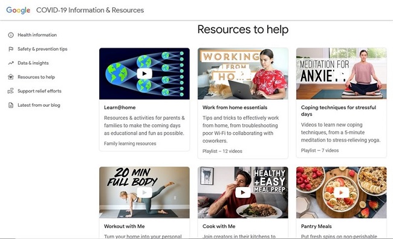393x239 pixels.
Task: Open Coping techniques for stressful days link
Action: pos(339,110)
